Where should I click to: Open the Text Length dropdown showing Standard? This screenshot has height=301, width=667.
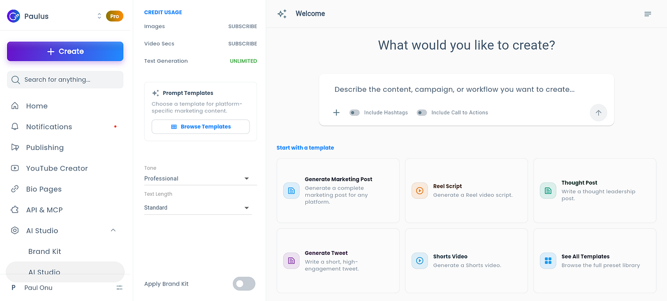(198, 208)
